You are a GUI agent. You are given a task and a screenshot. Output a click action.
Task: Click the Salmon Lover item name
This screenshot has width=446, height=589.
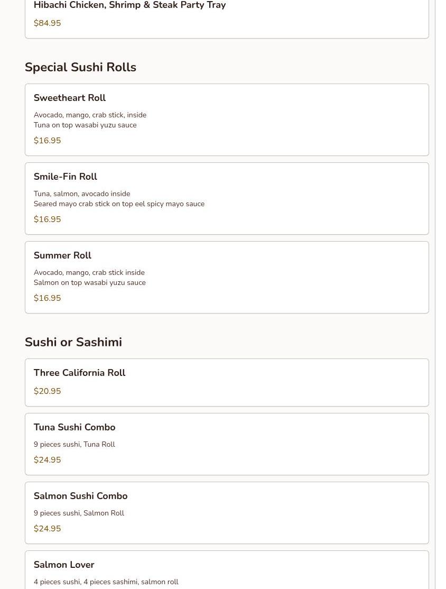click(64, 565)
